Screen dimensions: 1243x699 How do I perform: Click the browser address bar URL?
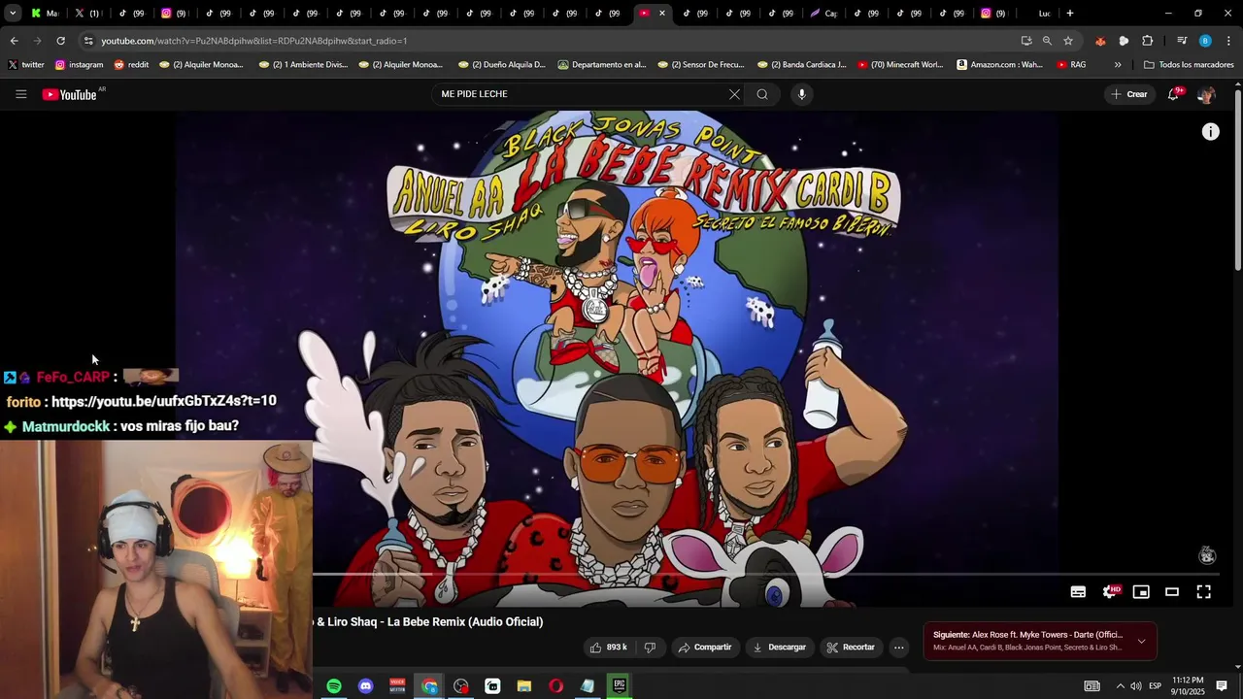click(254, 41)
